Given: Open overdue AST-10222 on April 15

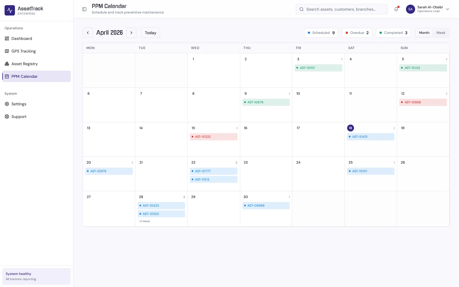Looking at the screenshot, I should click(214, 137).
